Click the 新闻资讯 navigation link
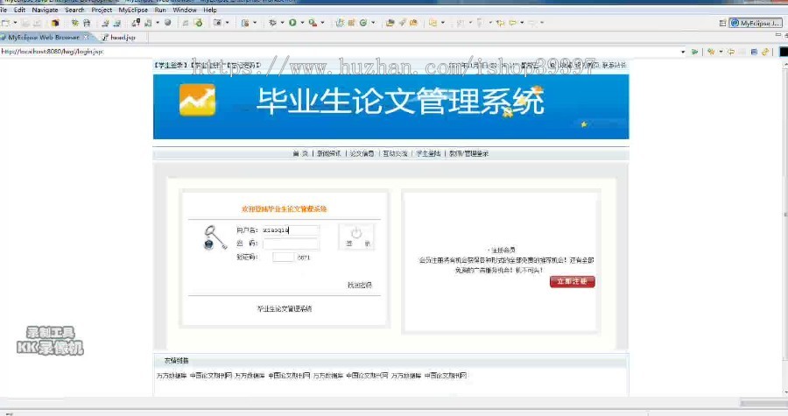This screenshot has width=788, height=416. point(329,154)
